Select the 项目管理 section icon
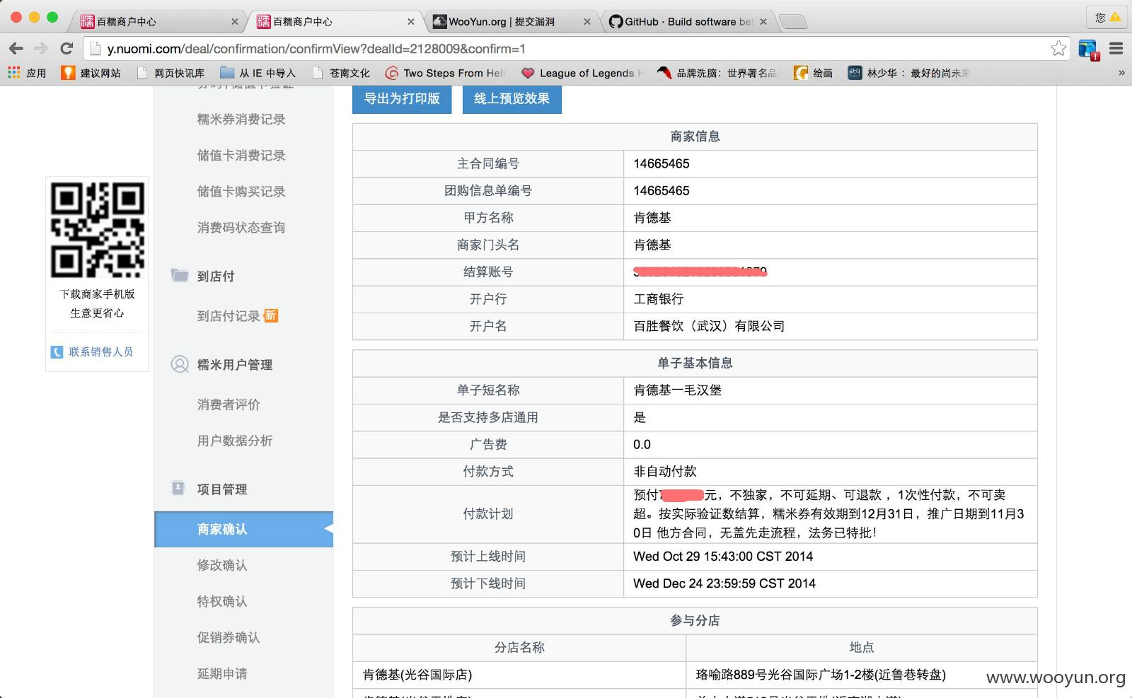1132x698 pixels. (178, 488)
